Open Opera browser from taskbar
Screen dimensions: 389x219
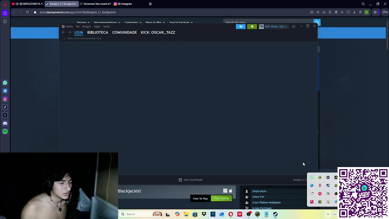(231, 214)
